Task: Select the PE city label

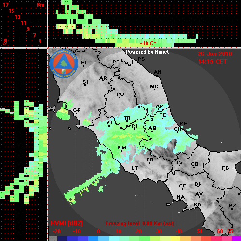Action: click(183, 124)
